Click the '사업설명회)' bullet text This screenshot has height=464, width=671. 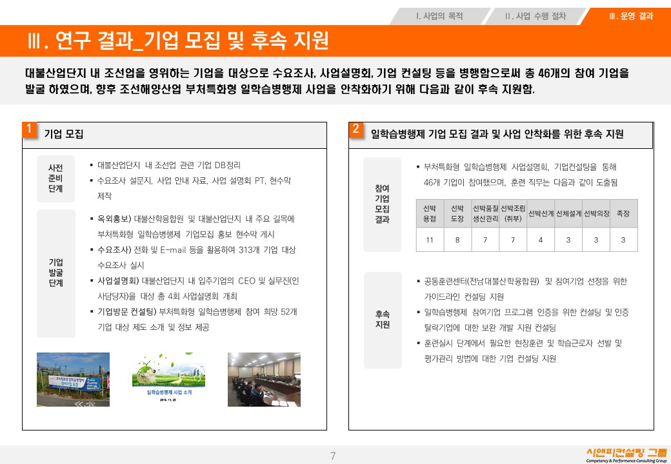[x=119, y=281]
